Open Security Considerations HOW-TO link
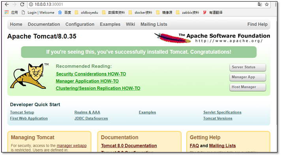The height and width of the screenshot is (156, 281). 91,74
